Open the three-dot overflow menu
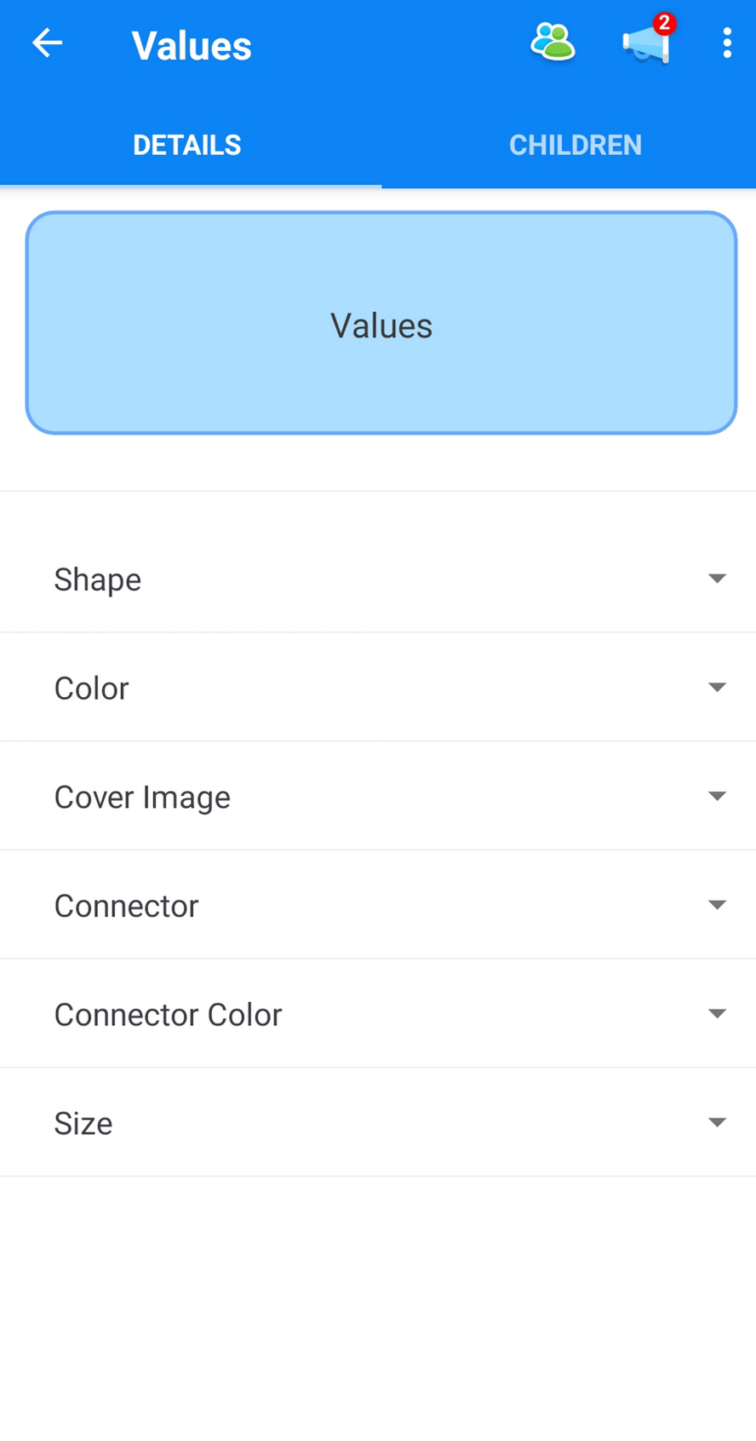This screenshot has width=756, height=1441. click(726, 42)
